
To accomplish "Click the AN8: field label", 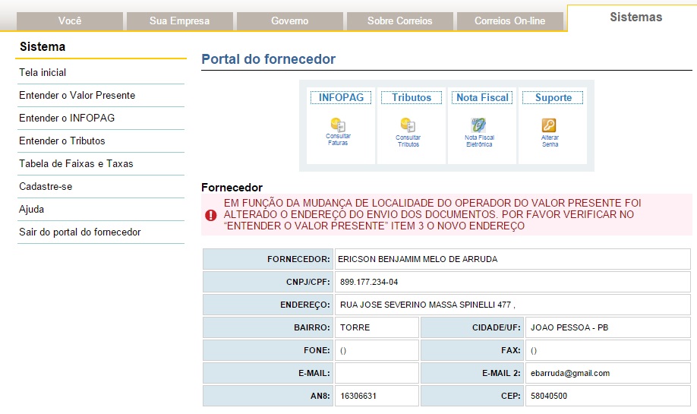I will point(320,397).
